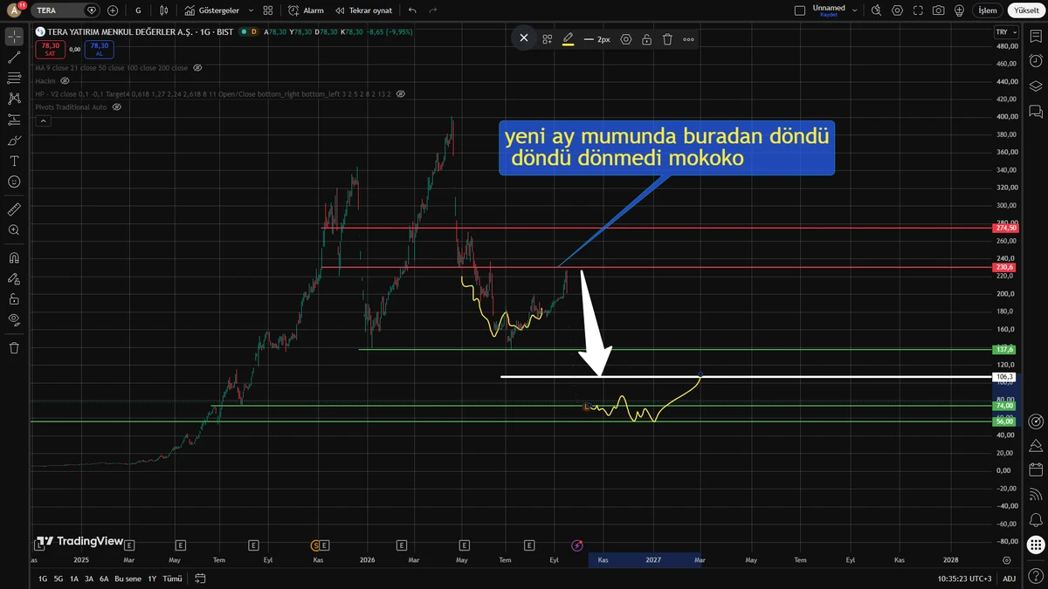The height and width of the screenshot is (589, 1048).
Task: Select the Tümü time range
Action: pos(172,579)
